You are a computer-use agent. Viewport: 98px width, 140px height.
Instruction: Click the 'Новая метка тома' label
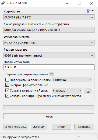(x=17, y=62)
